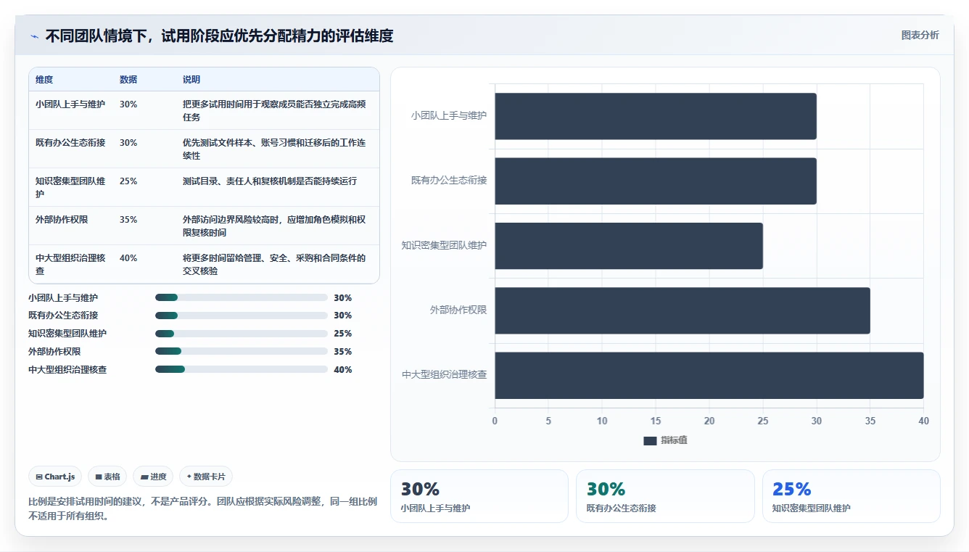Click y-axis label 外部协作权限
The width and height of the screenshot is (969, 552).
pos(458,310)
